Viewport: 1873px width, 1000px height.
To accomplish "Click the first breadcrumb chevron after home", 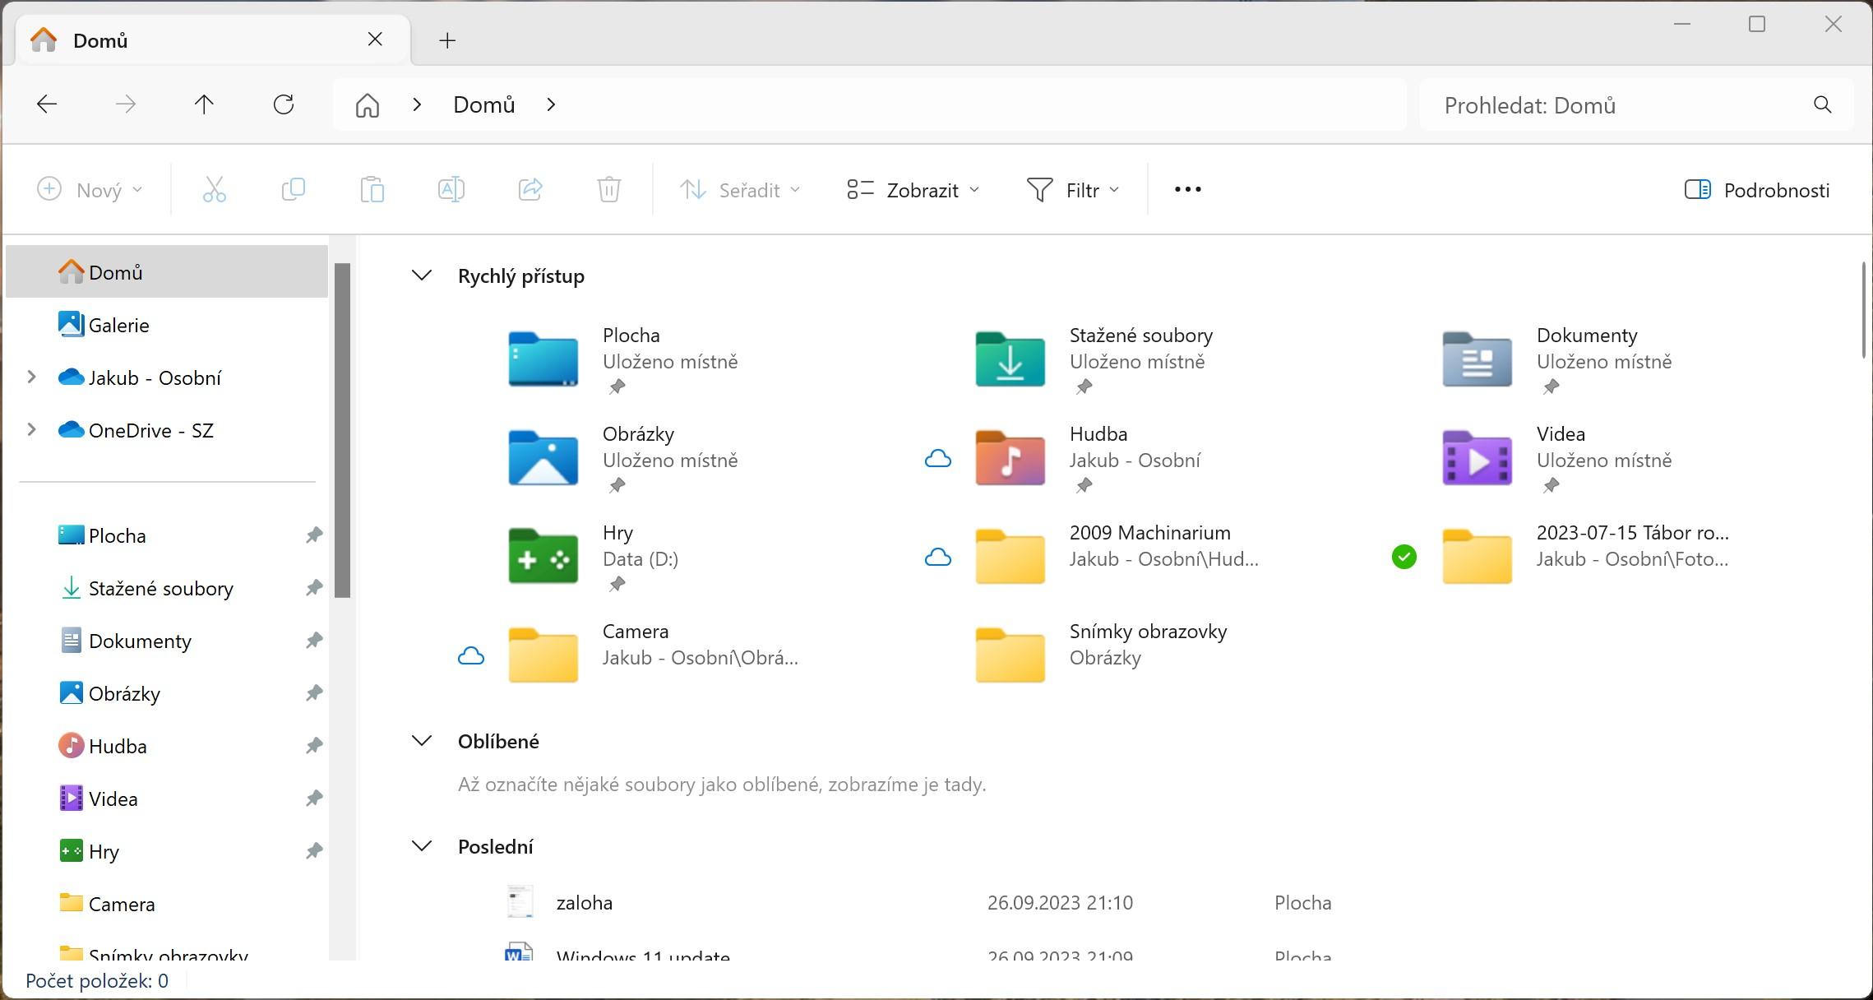I will click(417, 104).
